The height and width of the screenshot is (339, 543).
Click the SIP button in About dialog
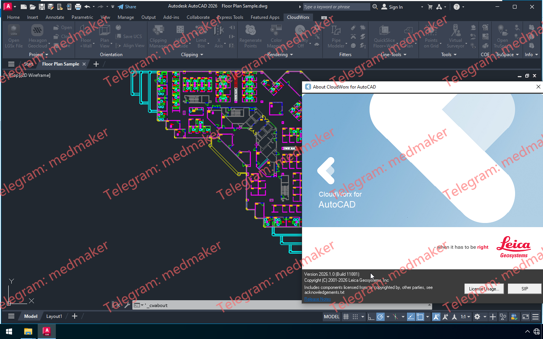[x=525, y=289]
